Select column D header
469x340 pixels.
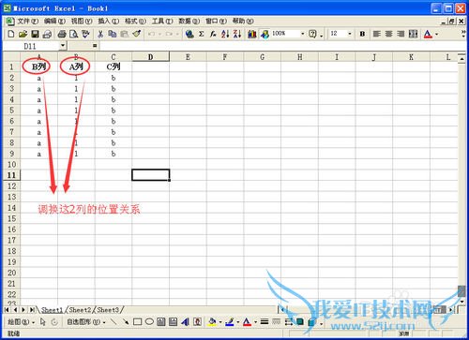coord(150,57)
